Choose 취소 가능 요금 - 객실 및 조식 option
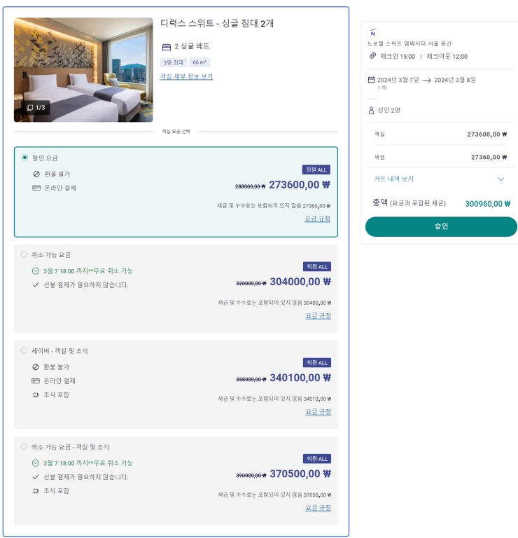The height and width of the screenshot is (538, 518). coord(24,446)
